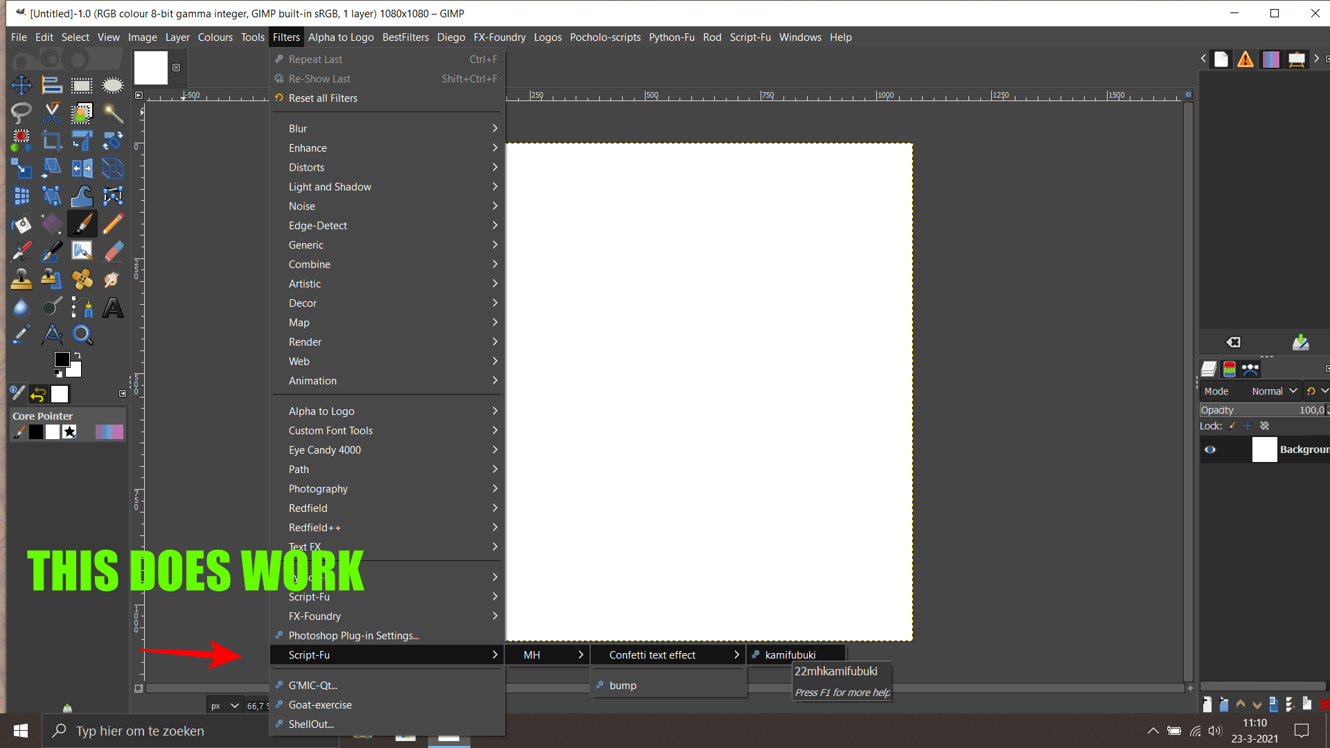Choose the Heal tool

coord(82,279)
